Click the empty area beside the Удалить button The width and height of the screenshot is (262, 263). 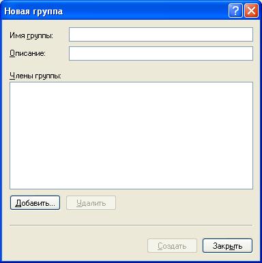pyautogui.click(x=184, y=202)
